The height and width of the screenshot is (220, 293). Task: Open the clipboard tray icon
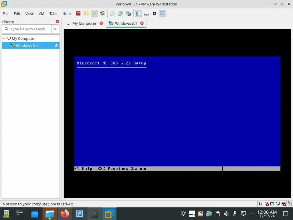[x=218, y=213]
